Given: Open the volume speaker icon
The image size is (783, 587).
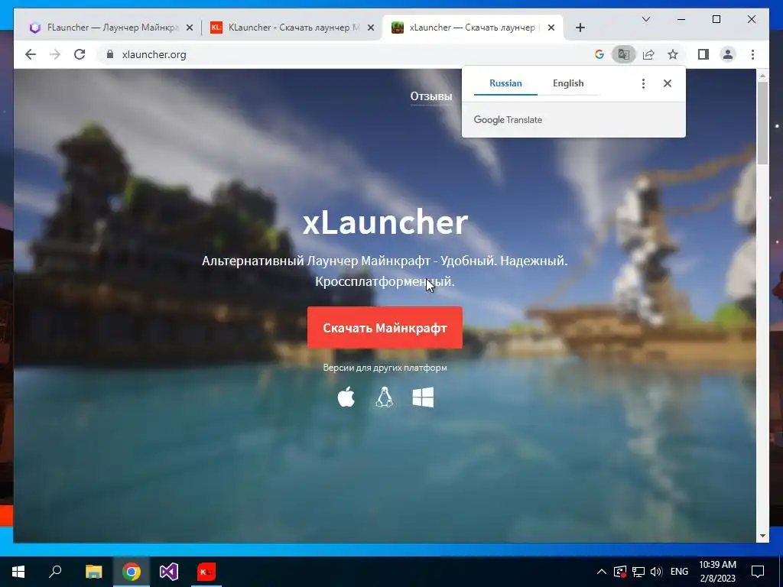Looking at the screenshot, I should click(x=656, y=572).
